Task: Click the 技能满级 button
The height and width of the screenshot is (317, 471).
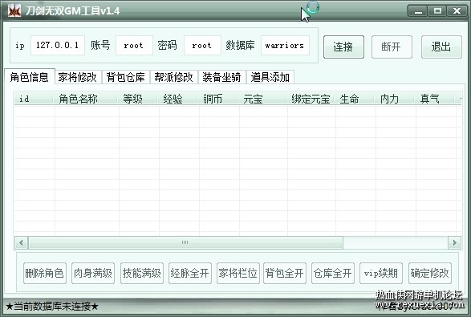Action: 142,273
